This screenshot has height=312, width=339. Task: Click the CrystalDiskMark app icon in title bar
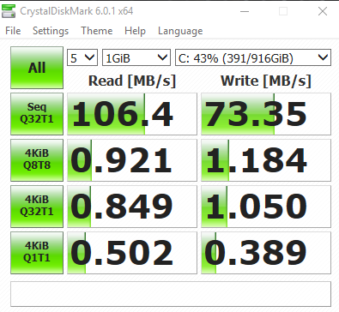(9, 11)
